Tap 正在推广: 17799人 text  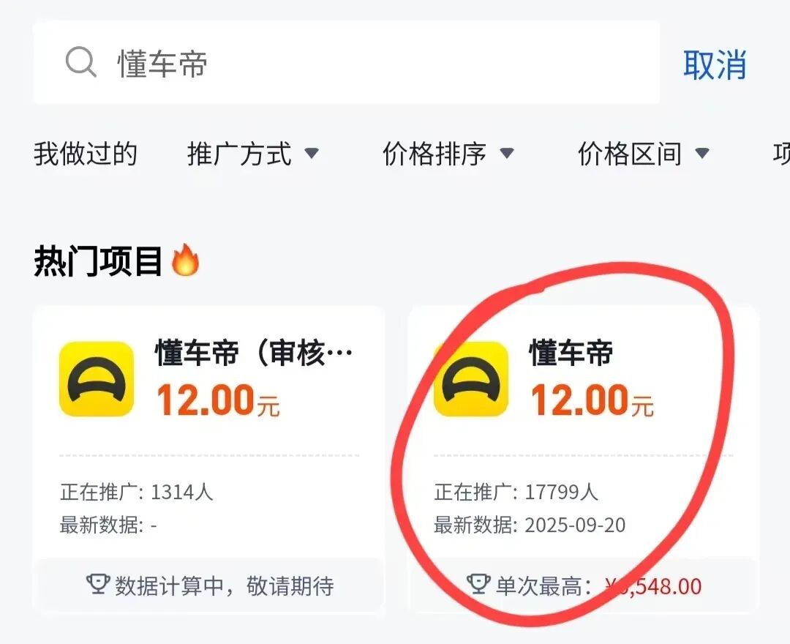click(516, 492)
